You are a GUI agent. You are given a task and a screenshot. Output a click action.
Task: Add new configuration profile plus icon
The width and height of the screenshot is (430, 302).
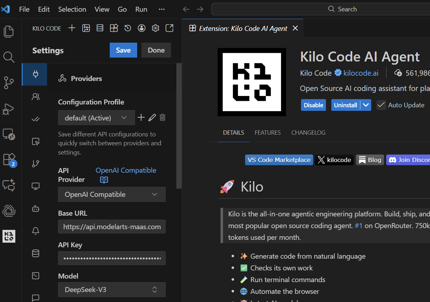pos(141,118)
